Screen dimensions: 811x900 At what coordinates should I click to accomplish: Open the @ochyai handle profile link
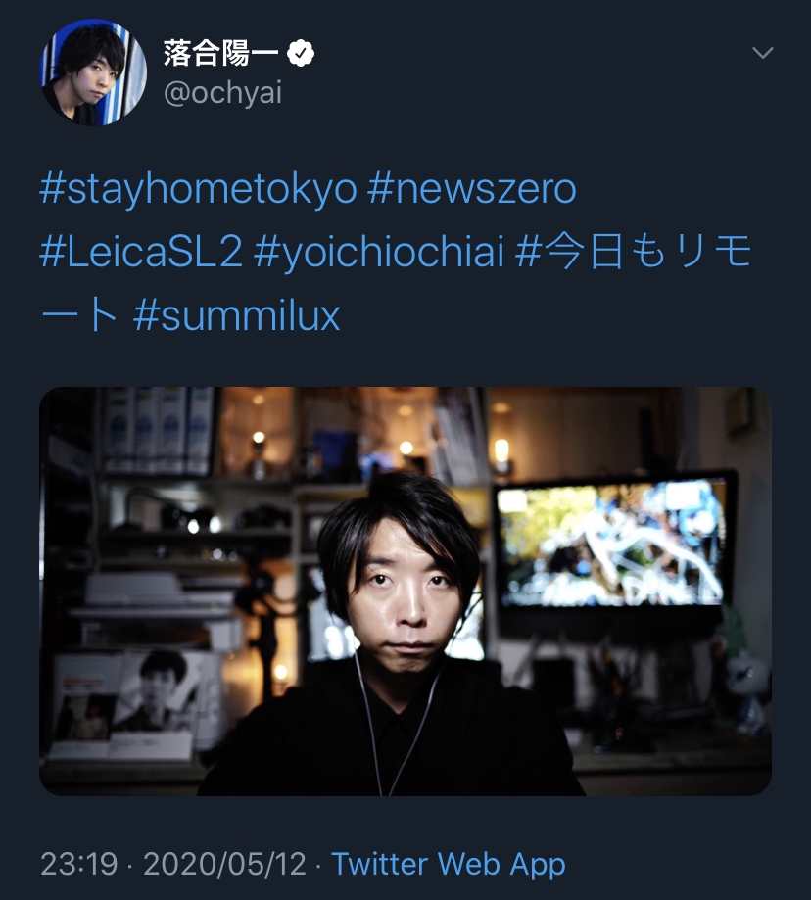tap(222, 92)
